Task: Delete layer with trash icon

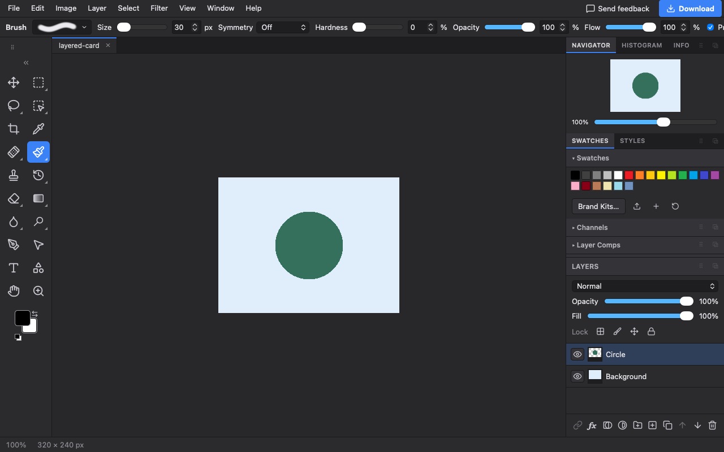Action: 713,425
